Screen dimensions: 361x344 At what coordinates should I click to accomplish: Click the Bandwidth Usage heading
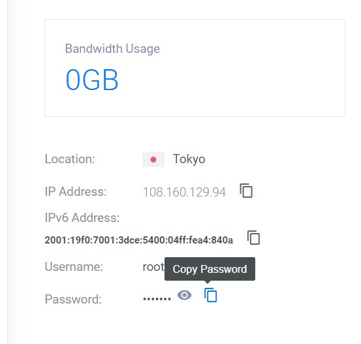[x=112, y=48]
